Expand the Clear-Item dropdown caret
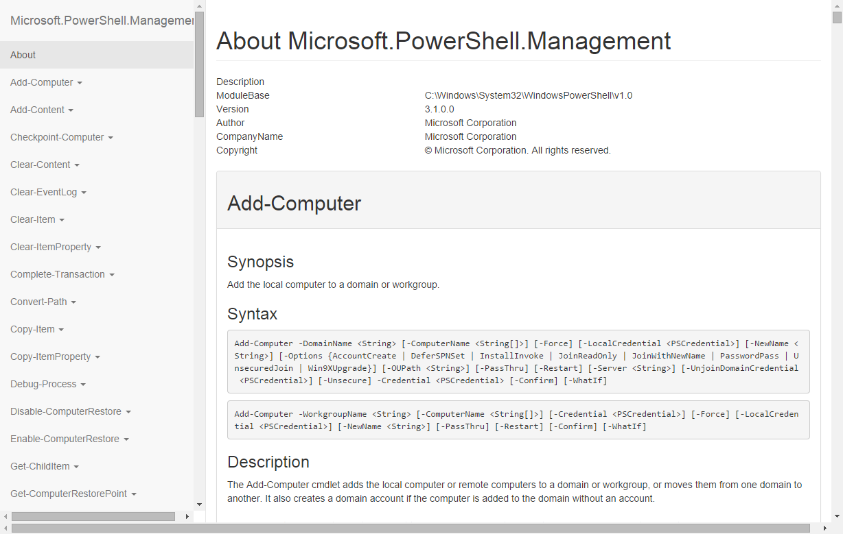 point(62,220)
